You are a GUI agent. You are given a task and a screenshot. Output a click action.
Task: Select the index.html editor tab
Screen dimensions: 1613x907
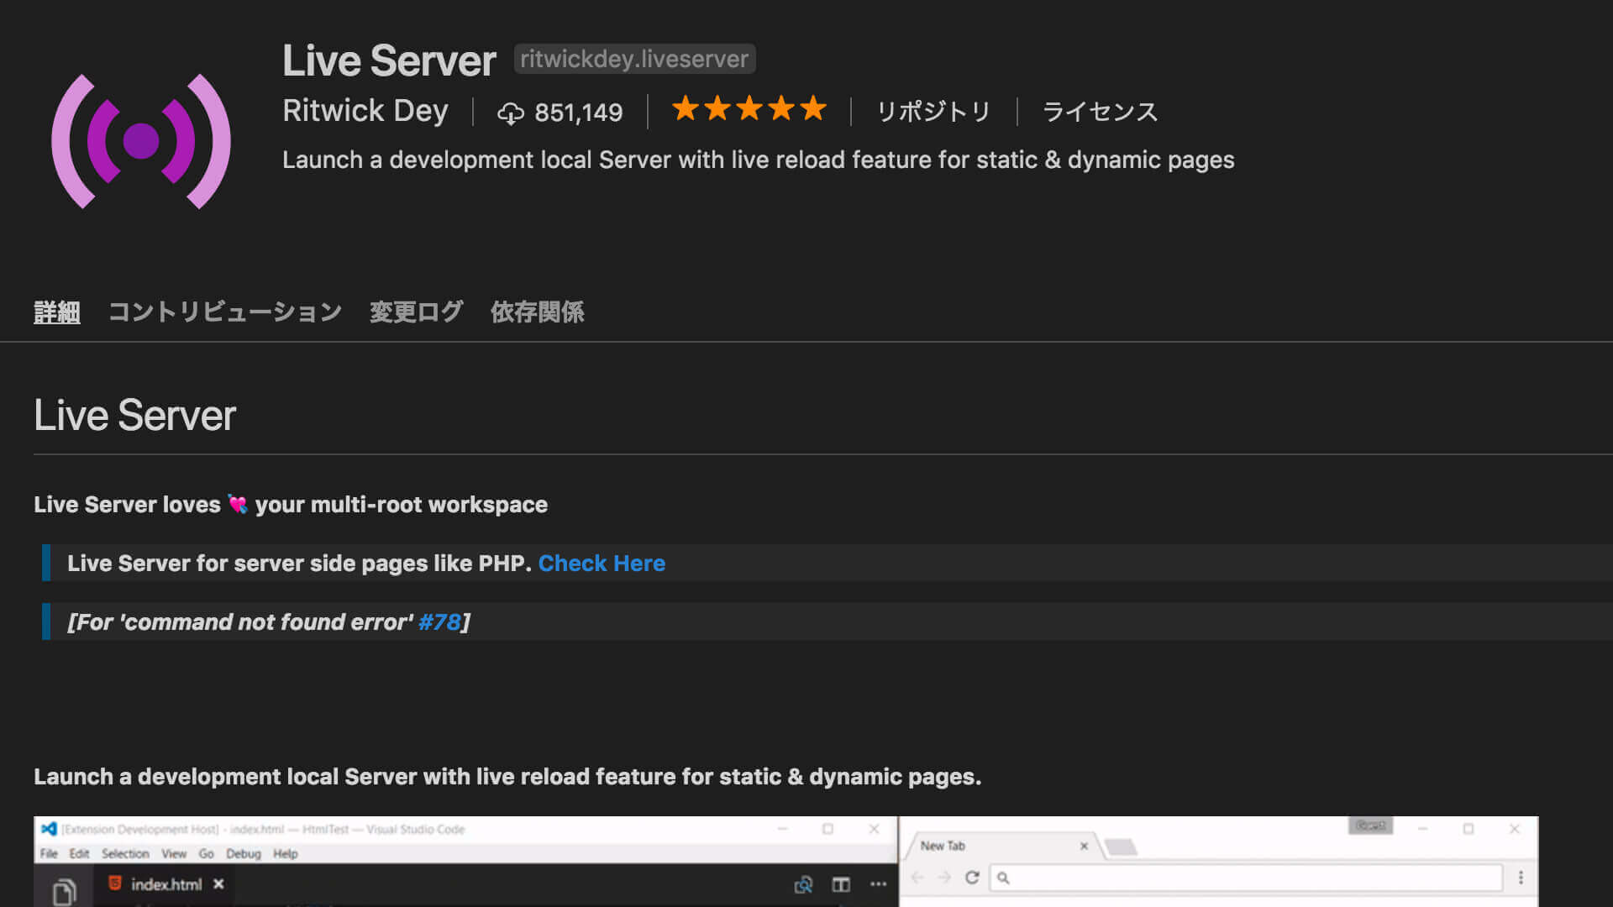(x=165, y=883)
